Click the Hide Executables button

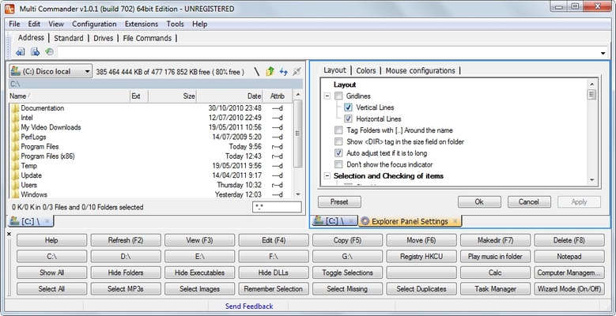pos(199,273)
